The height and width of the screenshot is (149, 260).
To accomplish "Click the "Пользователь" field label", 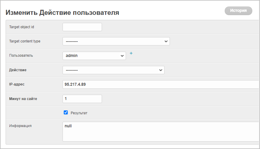I will point(21,56).
